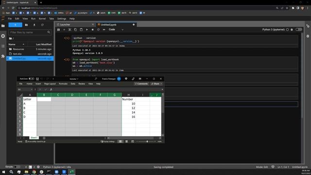Open Excel from the Windows taskbar
The height and width of the screenshot is (175, 311).
click(71, 172)
